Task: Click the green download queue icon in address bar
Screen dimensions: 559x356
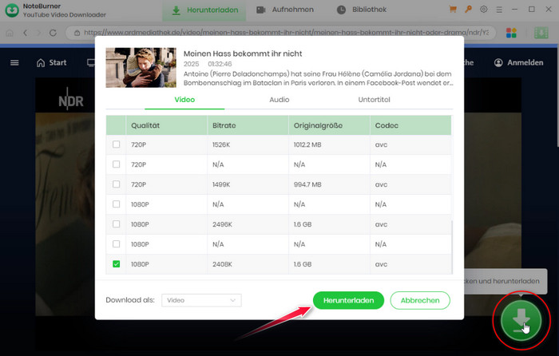Action: pos(541,33)
